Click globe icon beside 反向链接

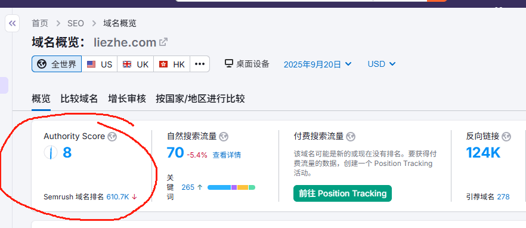click(x=506, y=137)
